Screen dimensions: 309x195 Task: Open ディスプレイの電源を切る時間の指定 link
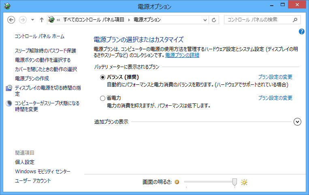coord(48,91)
